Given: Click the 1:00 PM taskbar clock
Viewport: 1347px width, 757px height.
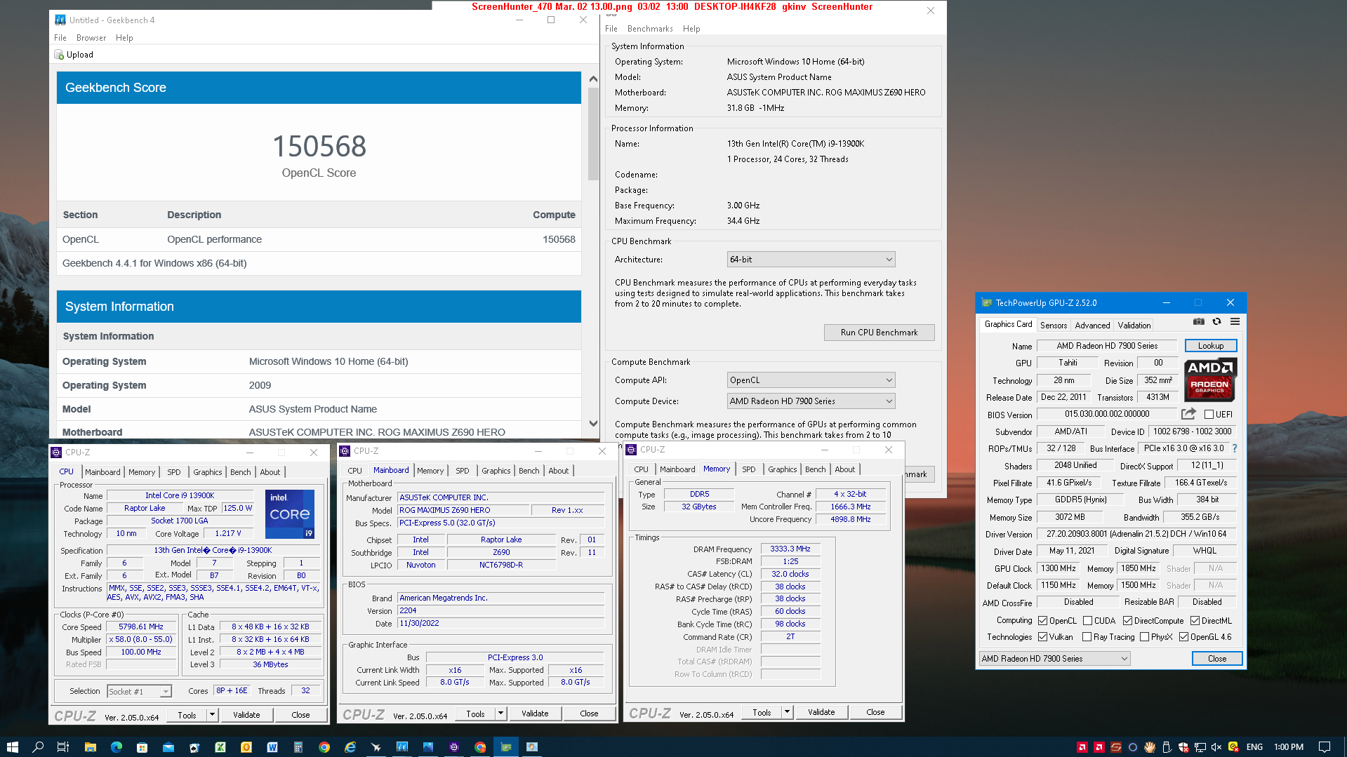Looking at the screenshot, I should [x=1289, y=747].
